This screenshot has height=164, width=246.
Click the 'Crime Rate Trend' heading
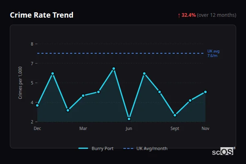point(41,15)
